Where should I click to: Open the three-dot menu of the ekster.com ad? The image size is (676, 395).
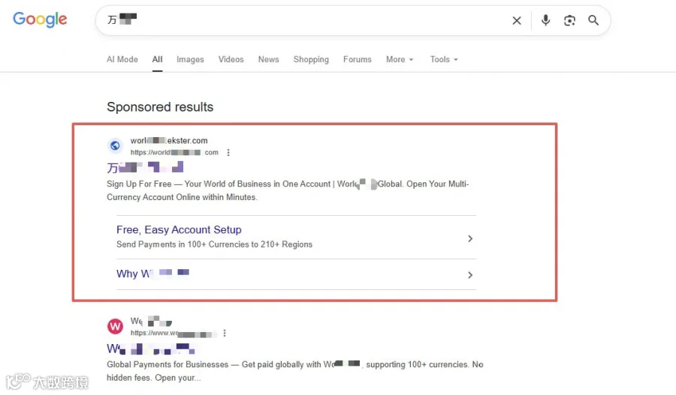[228, 152]
